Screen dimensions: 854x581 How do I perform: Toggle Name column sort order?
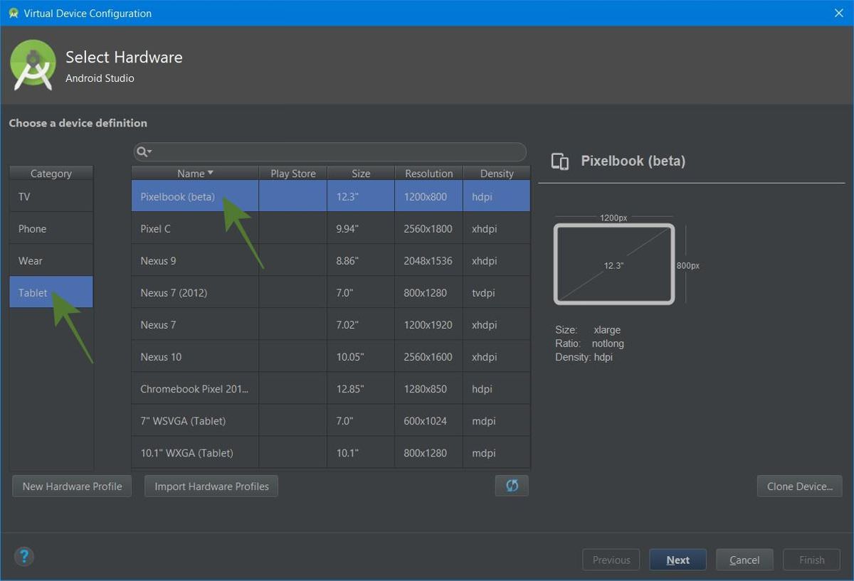pos(194,173)
